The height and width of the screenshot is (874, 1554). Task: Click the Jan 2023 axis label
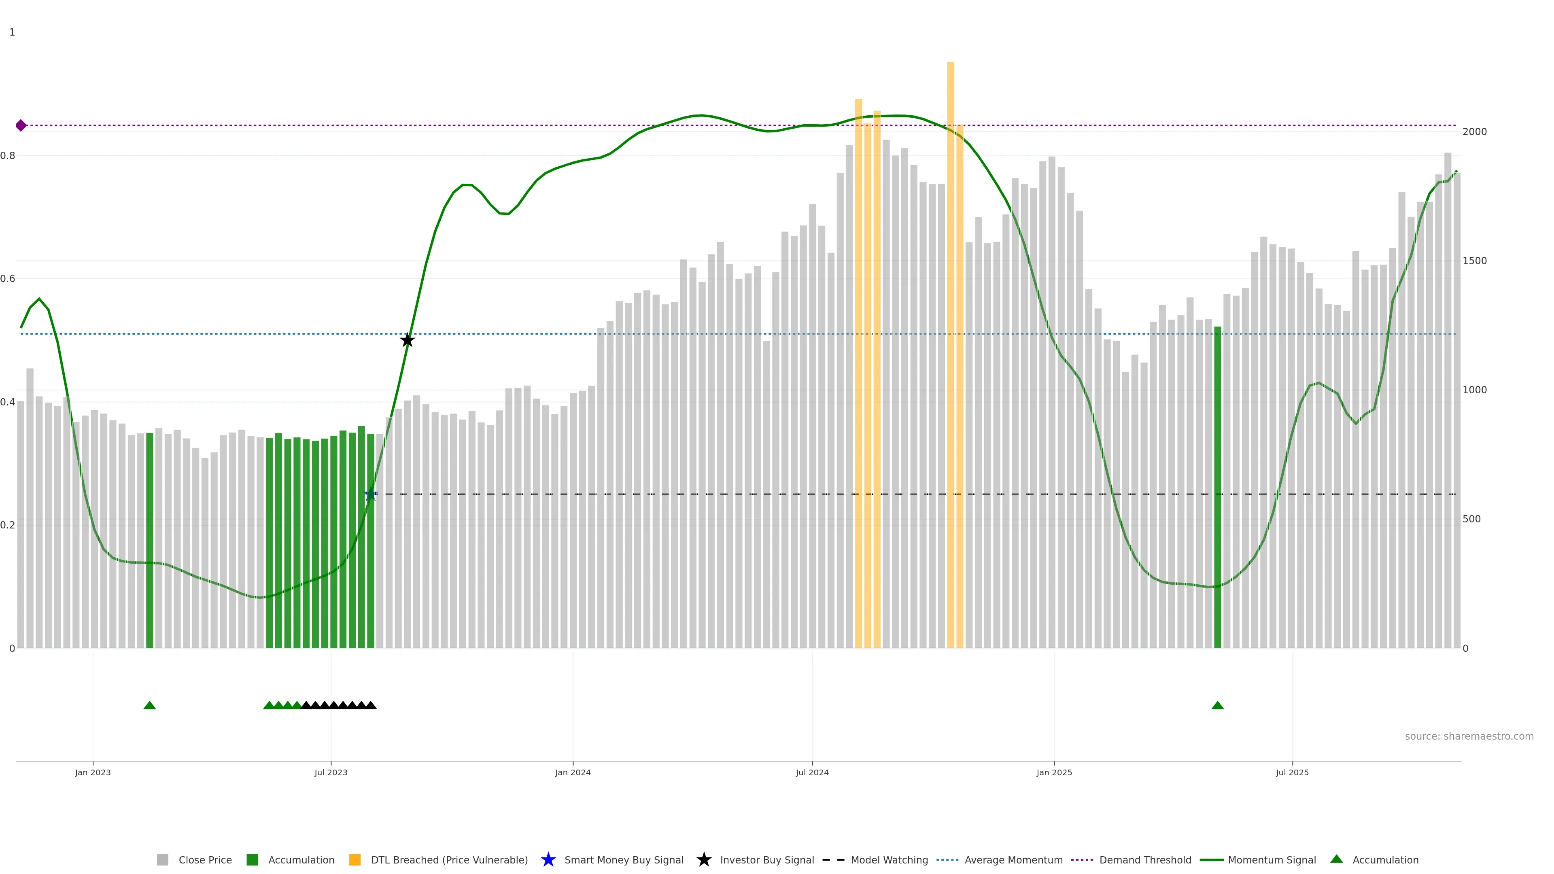(x=93, y=773)
